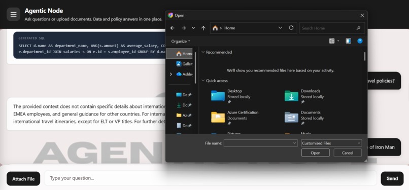
Task: Select the Downloads folder icon
Action: [291, 96]
